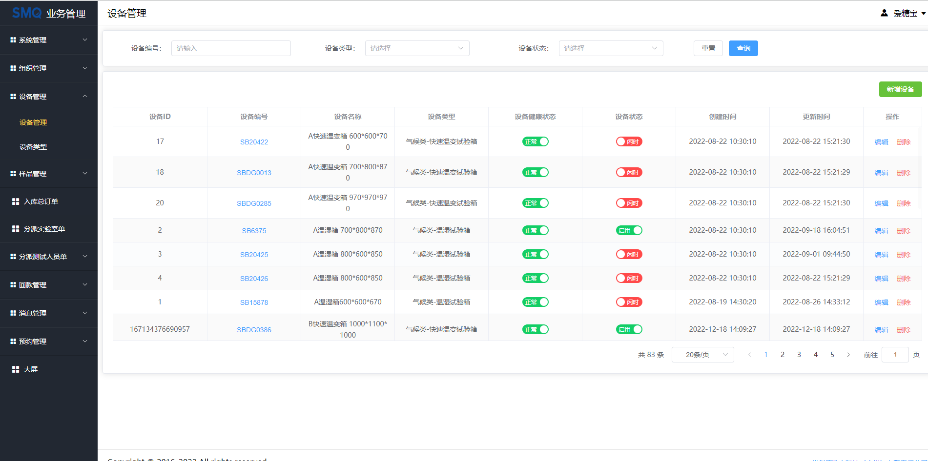
Task: Click the grid icon beside 组织管理
Action: [x=13, y=68]
